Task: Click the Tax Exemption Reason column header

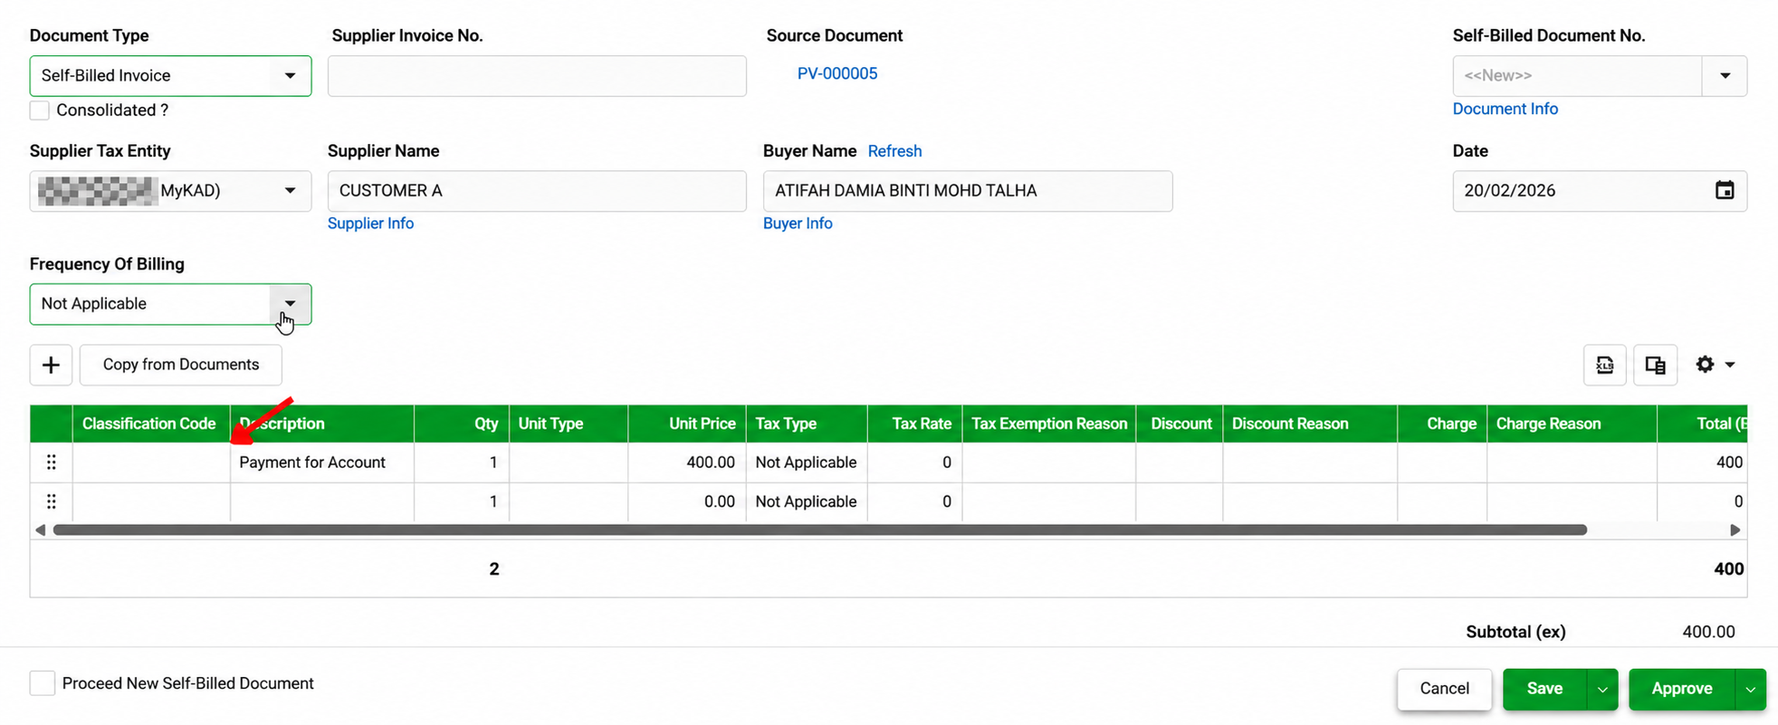Action: click(x=1049, y=424)
